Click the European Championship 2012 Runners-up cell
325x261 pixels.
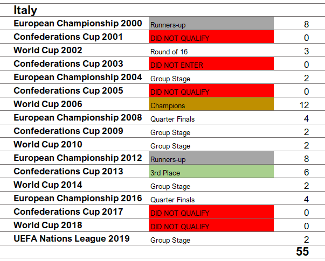pos(211,158)
